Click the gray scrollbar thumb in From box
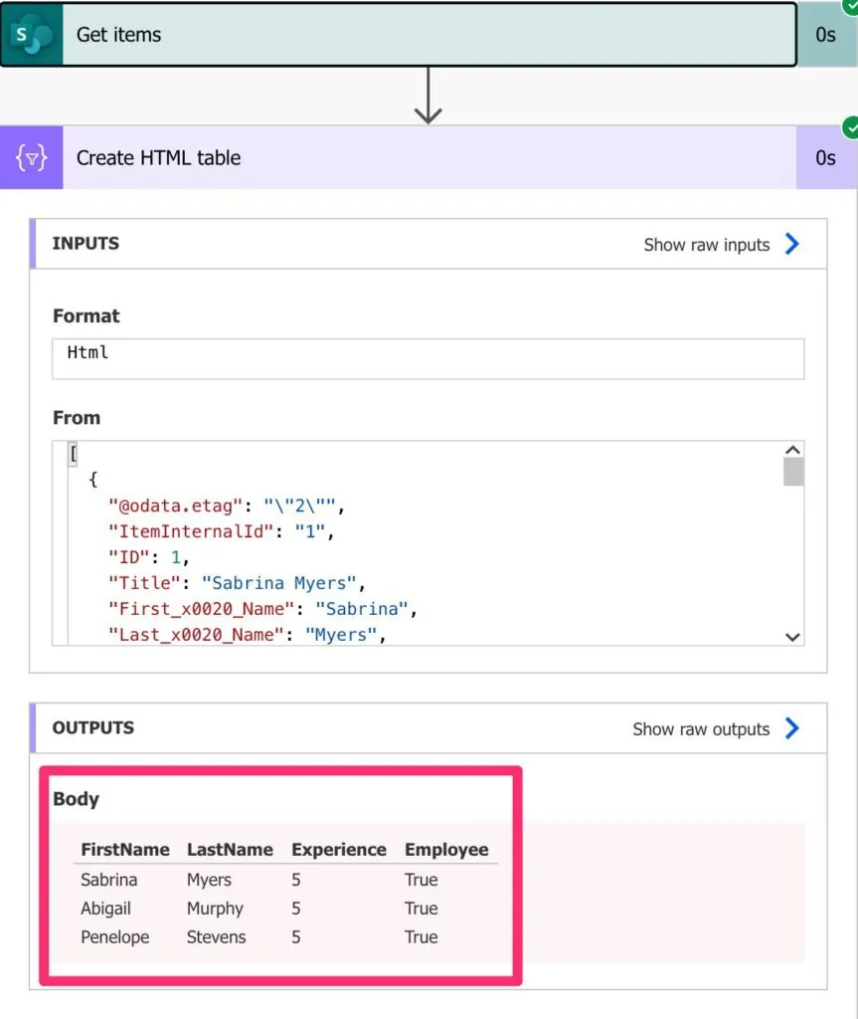 tap(792, 472)
